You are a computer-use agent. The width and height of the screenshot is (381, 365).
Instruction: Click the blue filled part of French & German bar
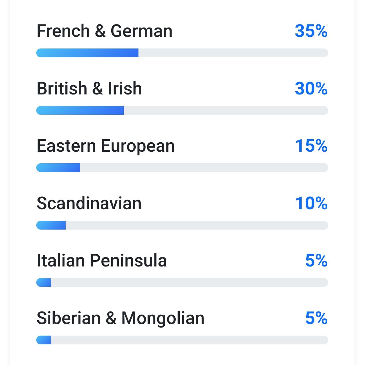pyautogui.click(x=88, y=53)
